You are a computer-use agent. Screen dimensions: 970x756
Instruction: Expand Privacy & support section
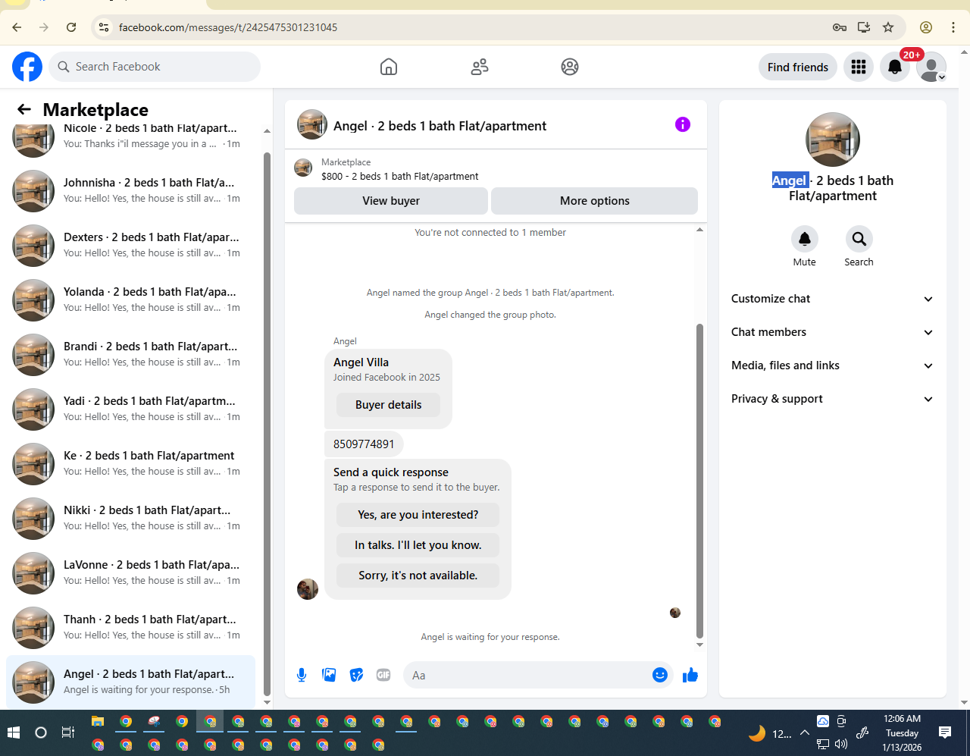point(833,399)
